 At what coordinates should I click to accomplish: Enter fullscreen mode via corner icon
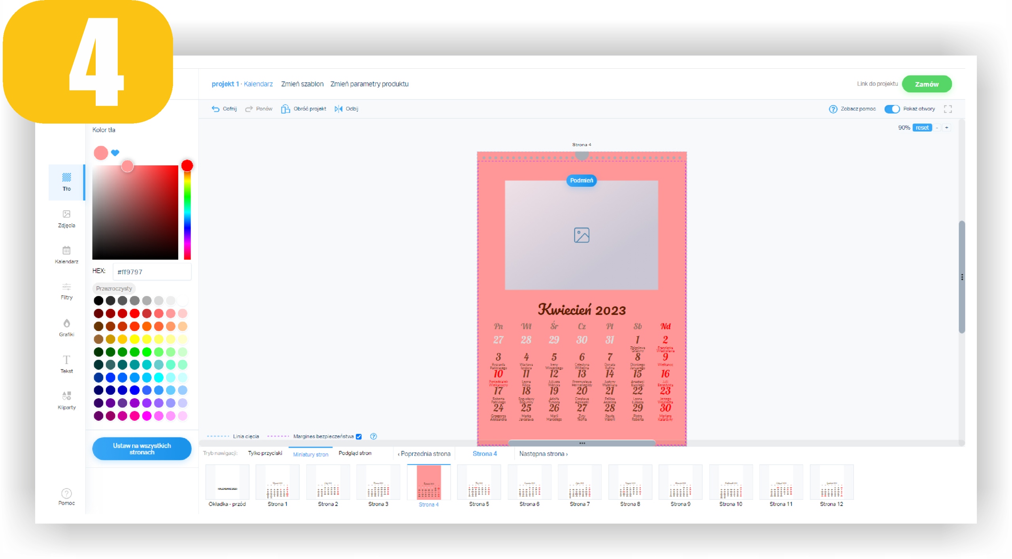click(x=948, y=109)
